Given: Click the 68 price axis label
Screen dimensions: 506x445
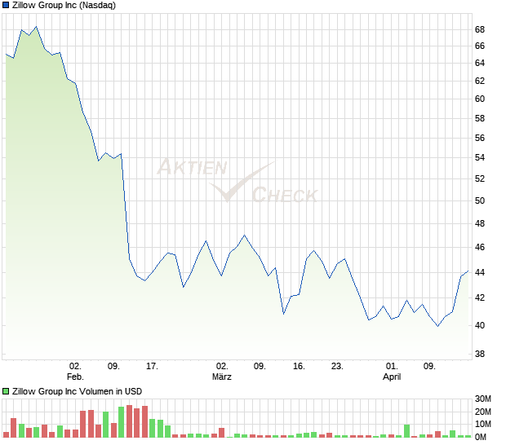Looking at the screenshot, I should click(x=480, y=29).
